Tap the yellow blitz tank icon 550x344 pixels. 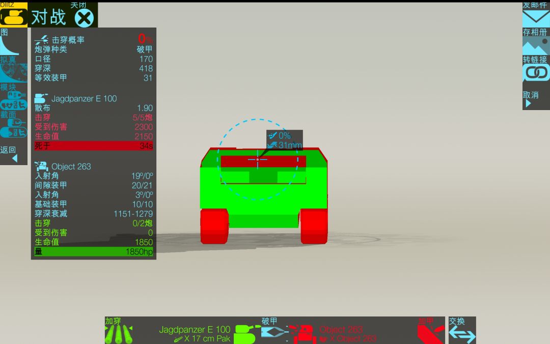pyautogui.click(x=13, y=16)
